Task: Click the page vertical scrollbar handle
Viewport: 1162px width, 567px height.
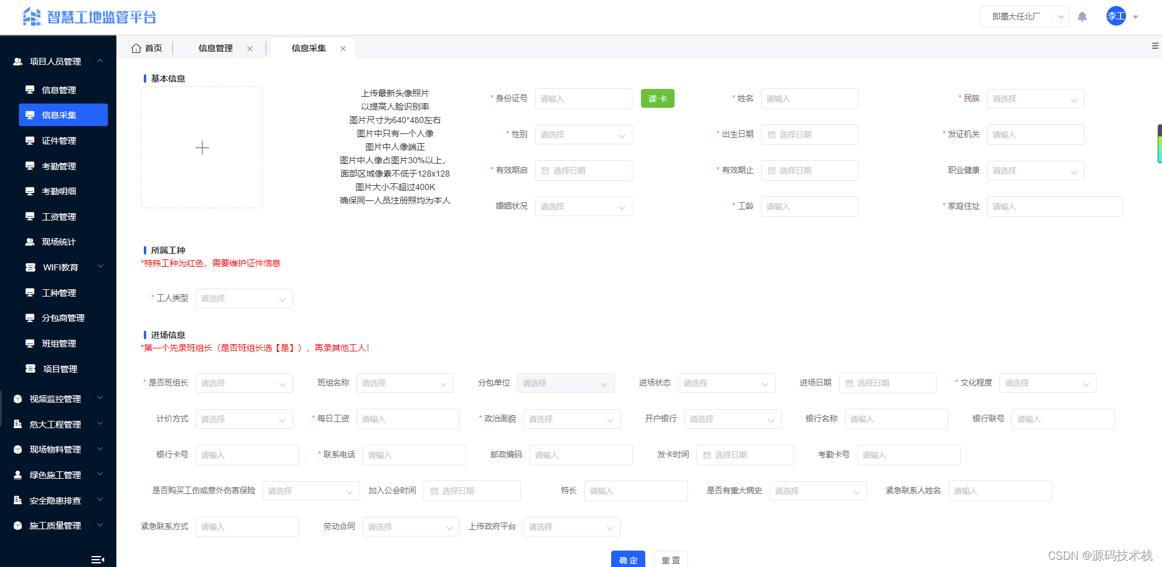Action: point(1160,144)
